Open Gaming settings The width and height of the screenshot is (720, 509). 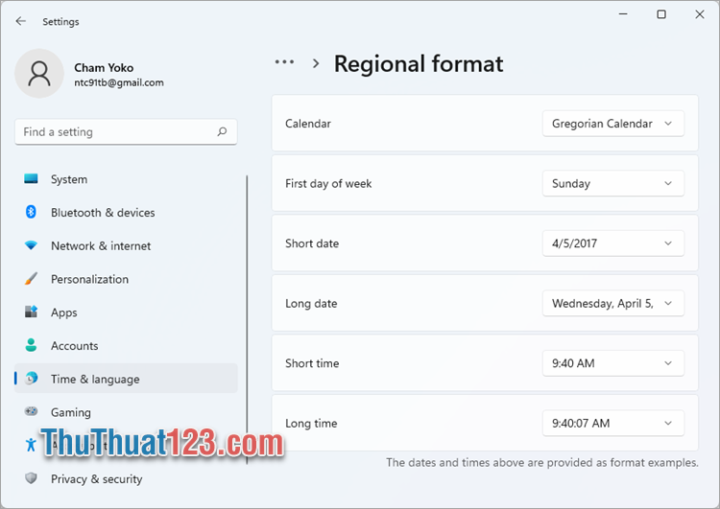coord(126,412)
